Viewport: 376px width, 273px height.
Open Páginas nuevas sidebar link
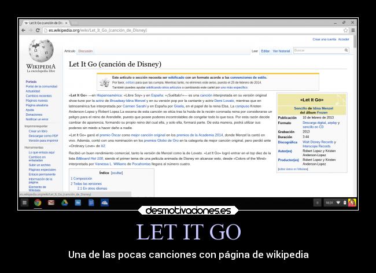36,101
